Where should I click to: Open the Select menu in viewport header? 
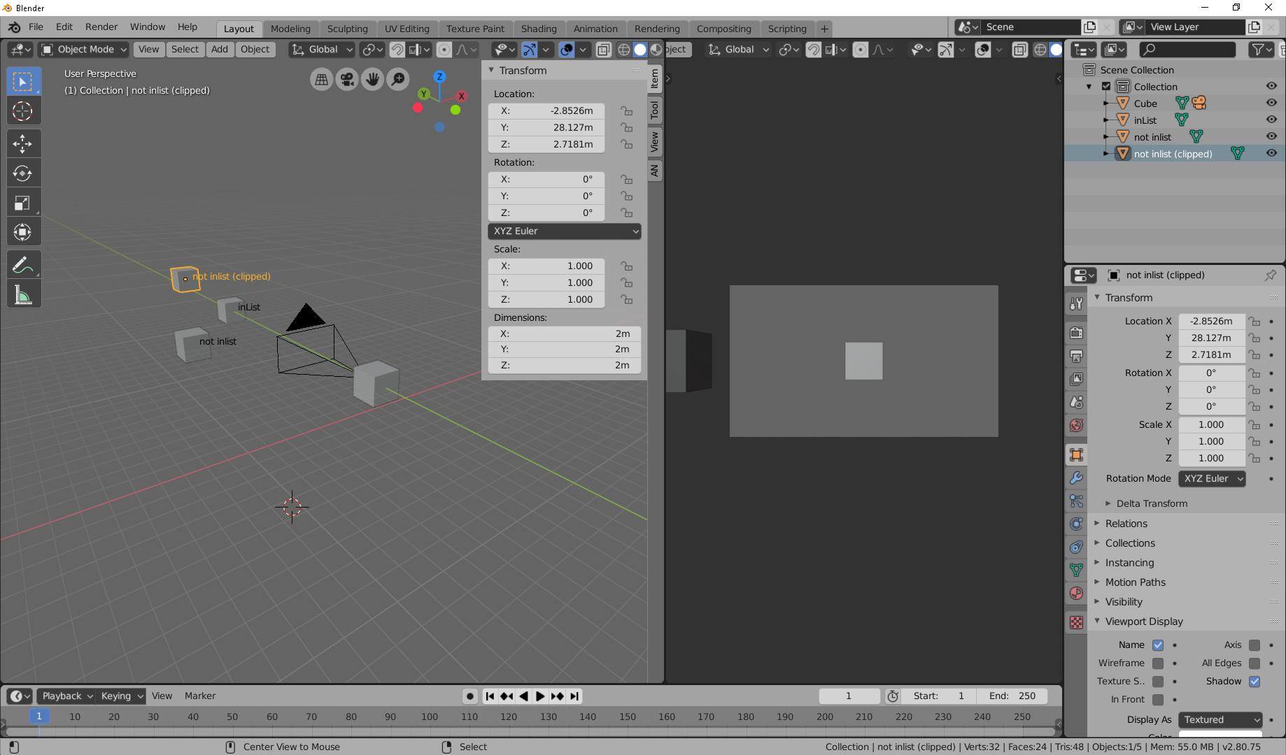point(185,50)
